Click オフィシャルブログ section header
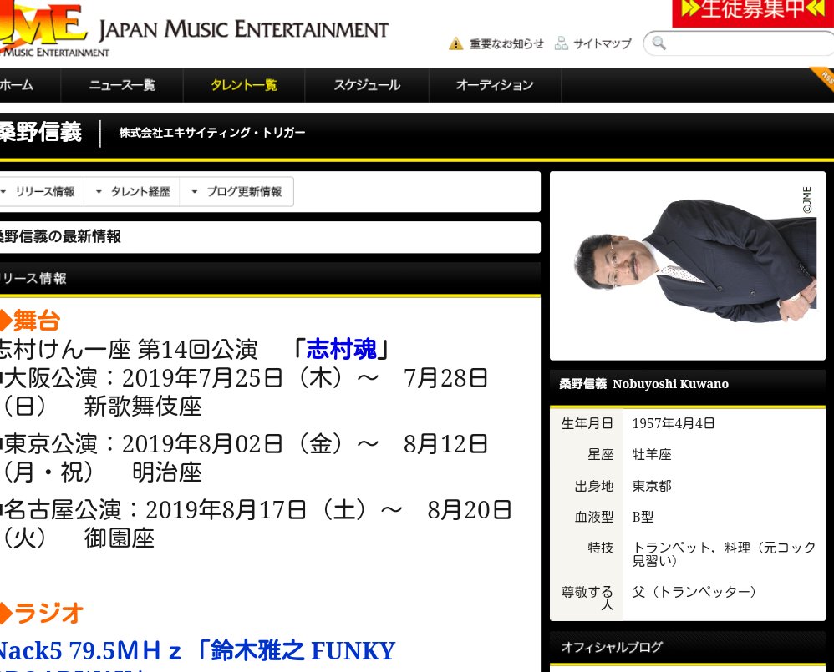Viewport: 834px width, 672px height. click(687, 647)
